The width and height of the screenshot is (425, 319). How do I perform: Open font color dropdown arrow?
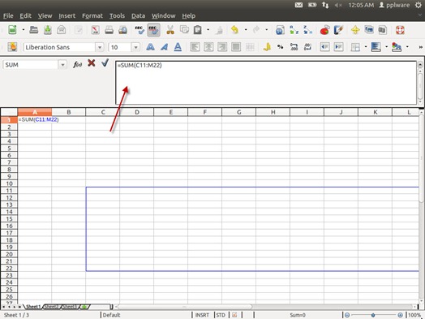point(407,47)
